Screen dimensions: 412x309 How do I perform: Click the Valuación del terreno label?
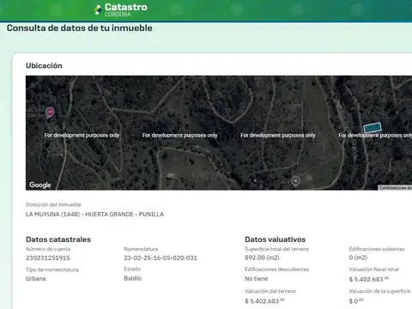click(270, 291)
